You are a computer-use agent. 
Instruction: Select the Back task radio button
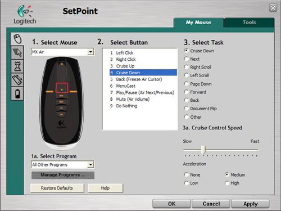pyautogui.click(x=186, y=100)
